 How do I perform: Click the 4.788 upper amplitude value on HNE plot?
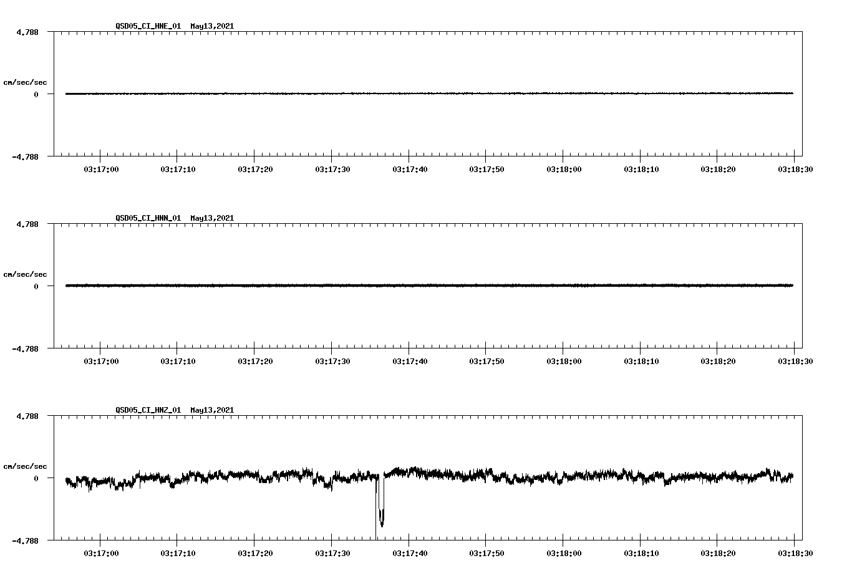point(27,31)
